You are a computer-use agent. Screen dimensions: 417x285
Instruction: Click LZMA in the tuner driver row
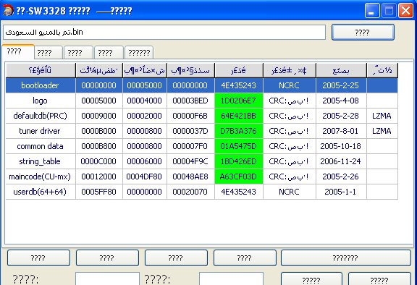point(382,131)
